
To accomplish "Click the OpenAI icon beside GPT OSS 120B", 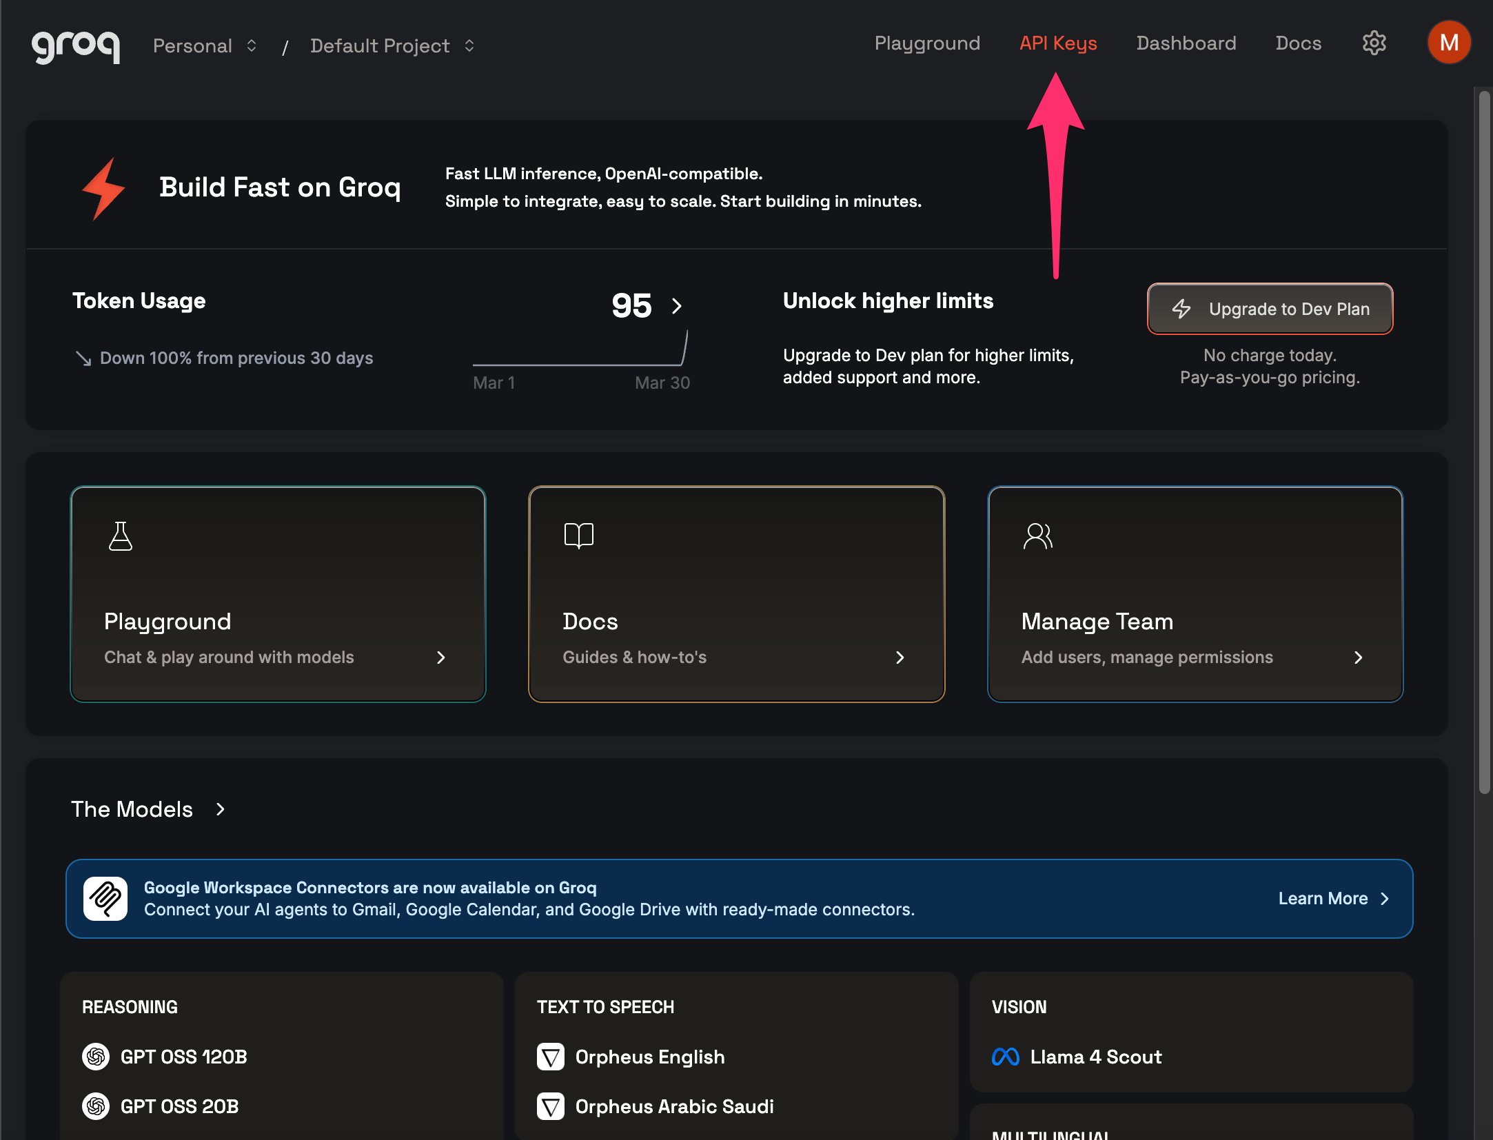I will 97,1057.
